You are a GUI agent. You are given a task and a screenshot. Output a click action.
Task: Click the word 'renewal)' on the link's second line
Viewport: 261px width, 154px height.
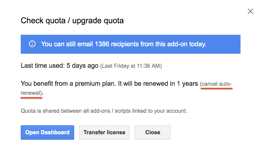pyautogui.click(x=31, y=93)
